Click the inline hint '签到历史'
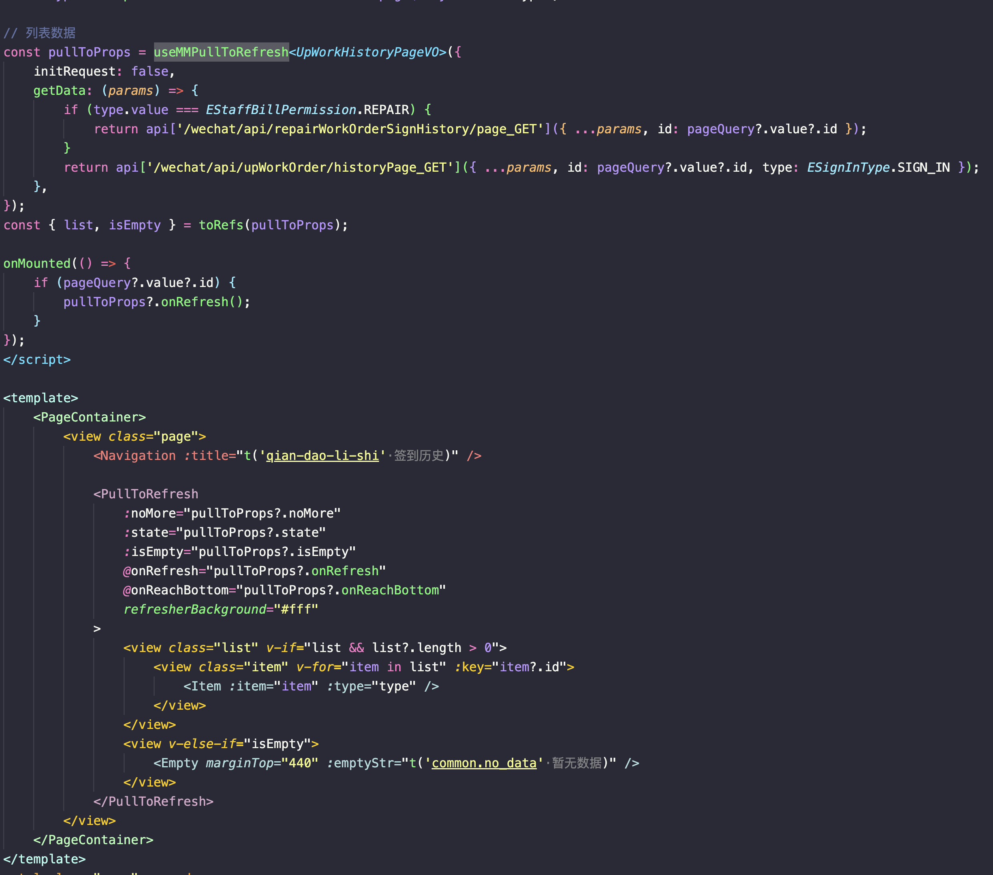Viewport: 993px width, 875px height. 419,456
